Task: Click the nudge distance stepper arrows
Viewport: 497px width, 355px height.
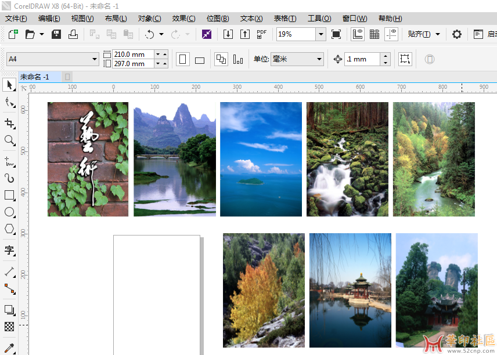Action: tap(385, 59)
